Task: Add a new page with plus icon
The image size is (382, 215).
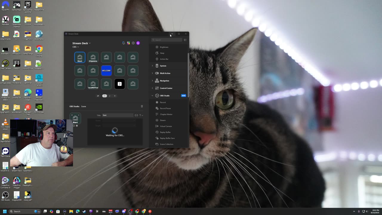Action: [x=115, y=96]
